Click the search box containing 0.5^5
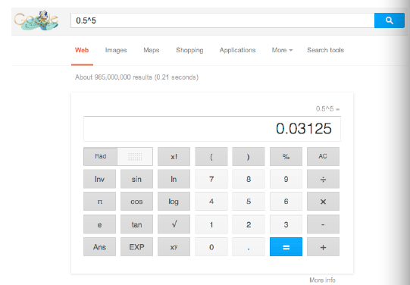Image resolution: width=410 pixels, height=285 pixels. [223, 20]
